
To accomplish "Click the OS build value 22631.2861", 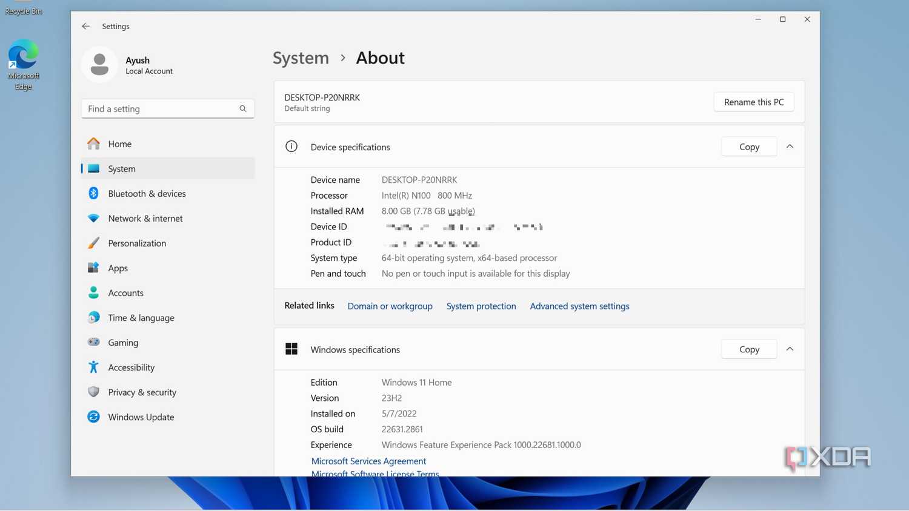I will tap(402, 429).
